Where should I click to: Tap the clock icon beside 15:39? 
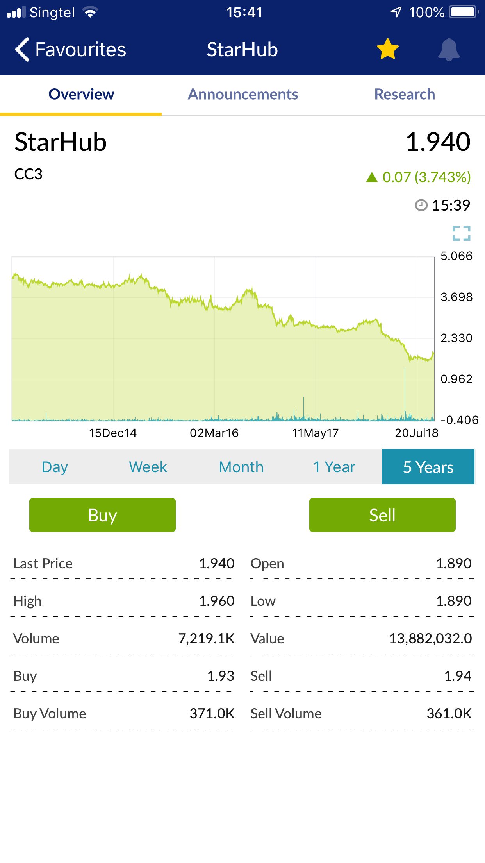point(421,205)
